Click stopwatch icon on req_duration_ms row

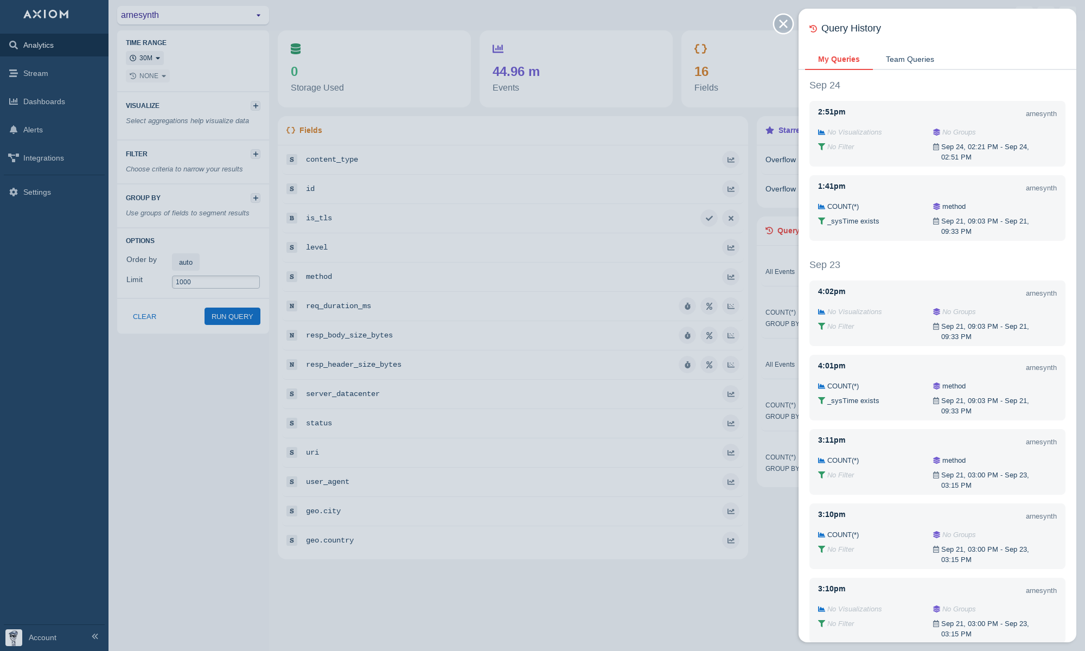(x=687, y=306)
